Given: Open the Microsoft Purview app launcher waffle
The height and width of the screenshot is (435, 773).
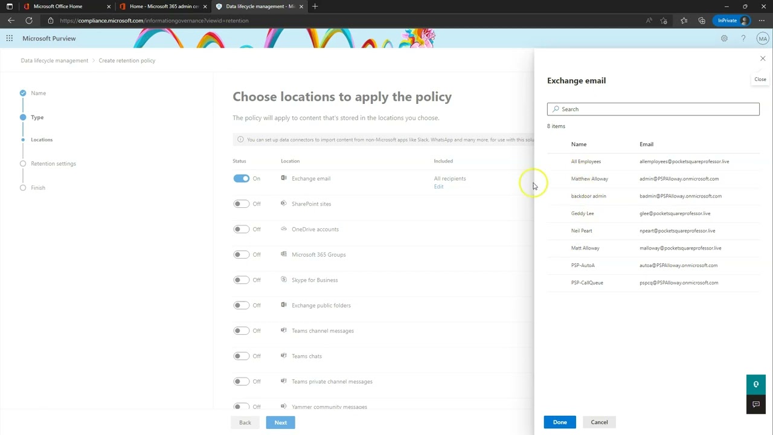Looking at the screenshot, I should click(x=10, y=38).
